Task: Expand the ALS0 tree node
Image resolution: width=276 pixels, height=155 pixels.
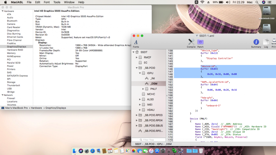Action: click(140, 99)
